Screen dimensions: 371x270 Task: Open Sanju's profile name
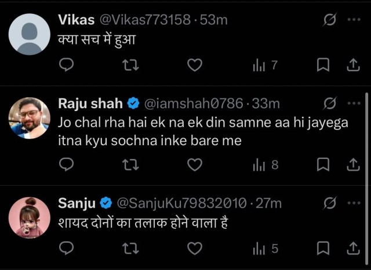coord(77,203)
